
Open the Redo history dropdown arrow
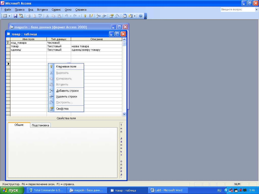point(79,16)
